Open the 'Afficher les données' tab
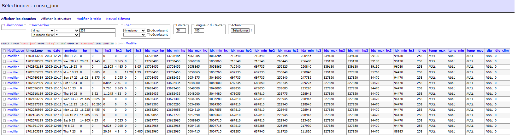The height and width of the screenshot is (135, 518). (19, 19)
